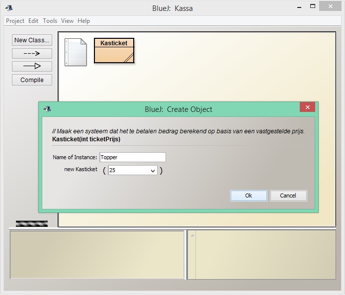This screenshot has width=345, height=295.
Task: Click the object bench panel
Action: (x=97, y=255)
